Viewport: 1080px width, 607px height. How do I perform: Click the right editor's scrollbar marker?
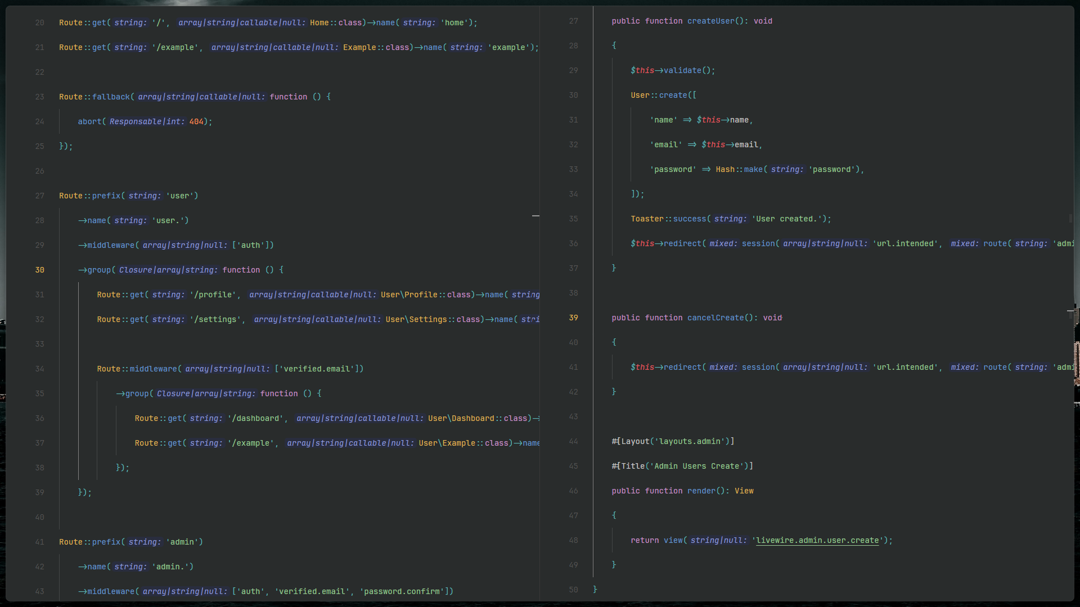click(1070, 310)
